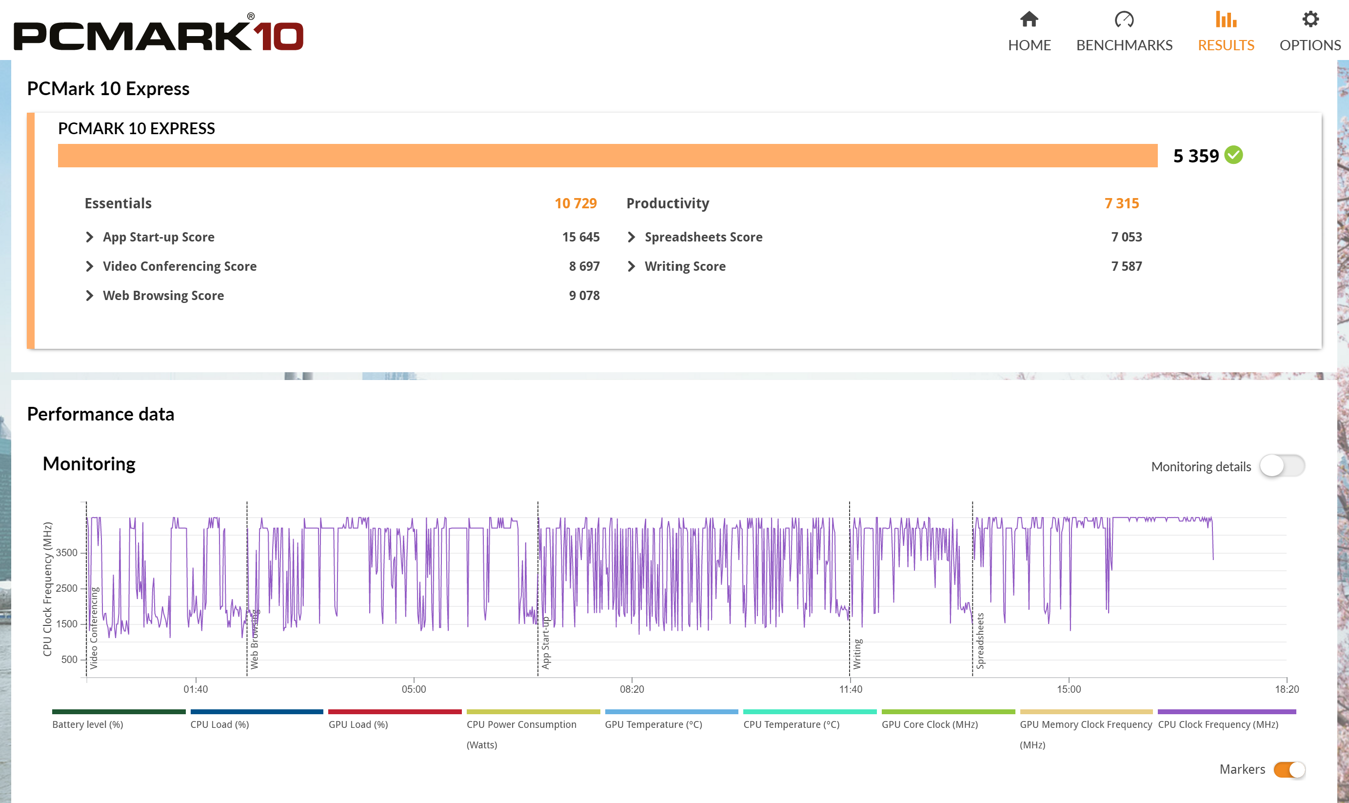Screen dimensions: 1349x803
Task: Click the 05:00 time axis label
Action: pos(414,689)
